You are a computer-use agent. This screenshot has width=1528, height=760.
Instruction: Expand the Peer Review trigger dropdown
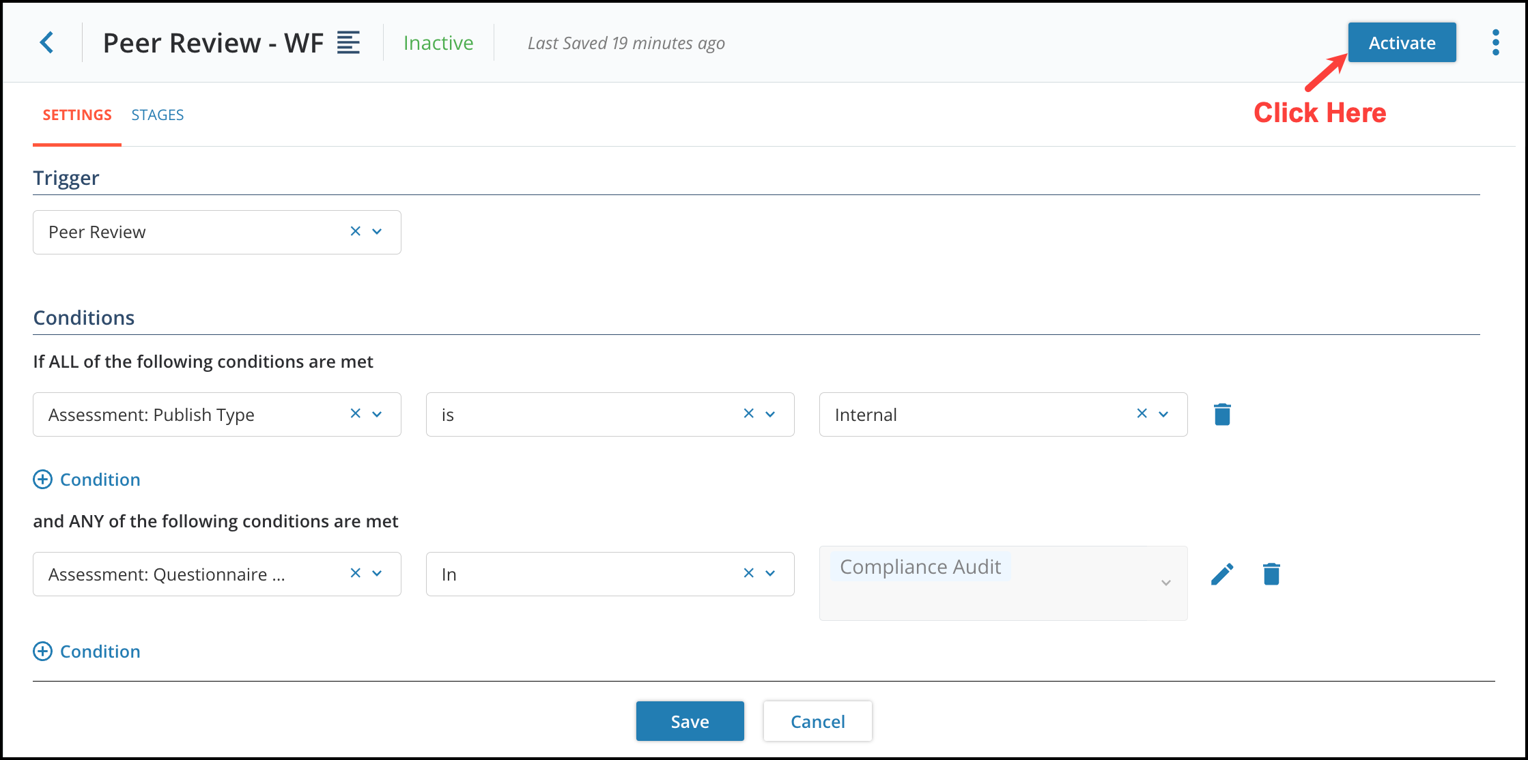(x=377, y=232)
